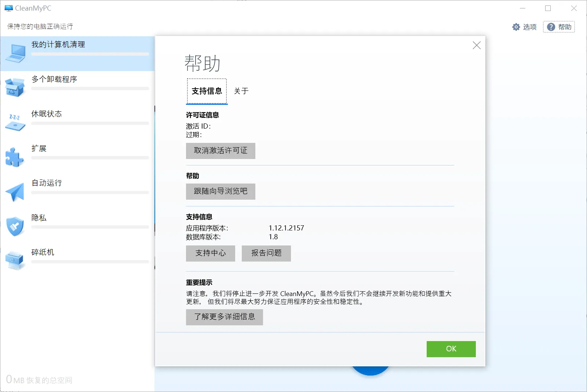Confirm with the green OK button

(x=451, y=349)
